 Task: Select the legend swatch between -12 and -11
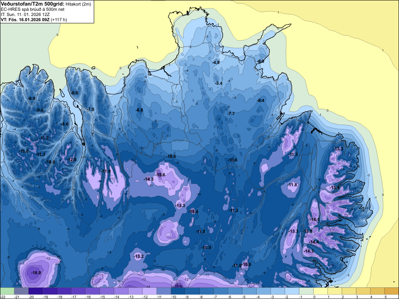pyautogui.click(x=150, y=291)
